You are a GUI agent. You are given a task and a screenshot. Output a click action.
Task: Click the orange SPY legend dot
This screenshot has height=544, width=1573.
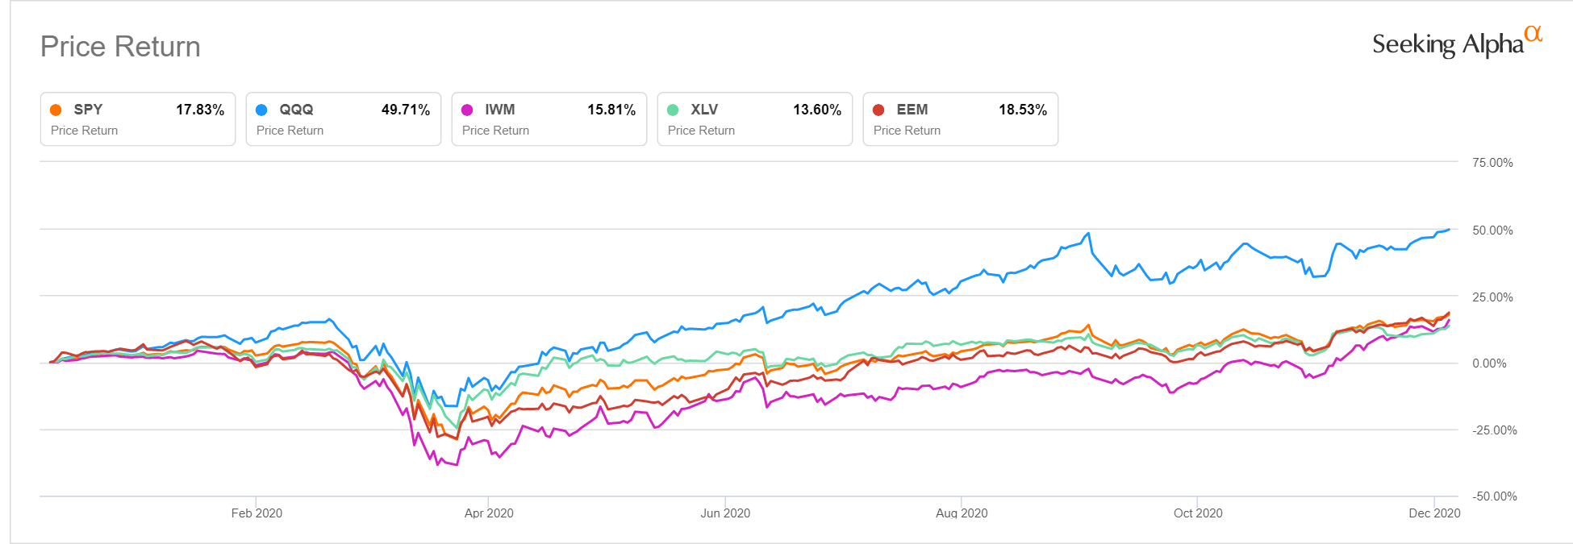(x=56, y=110)
